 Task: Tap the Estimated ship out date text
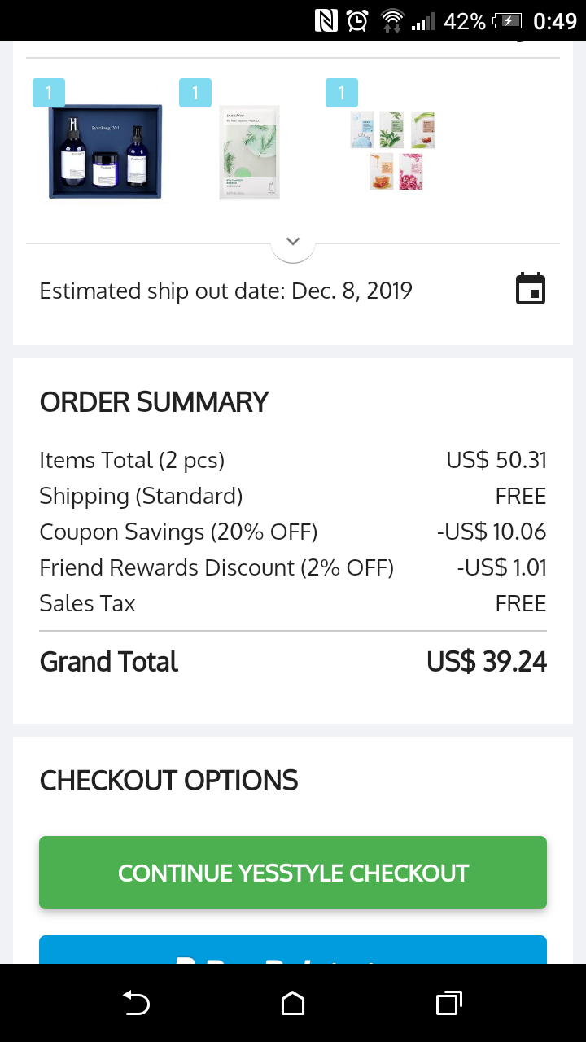tap(226, 291)
